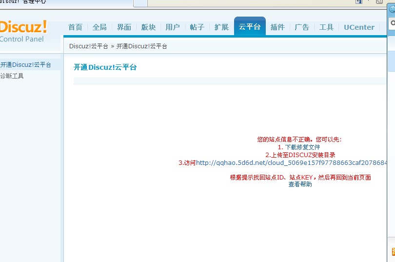The height and width of the screenshot is (262, 395).
Task: Open the 界面 navigation tab
Action: [124, 27]
